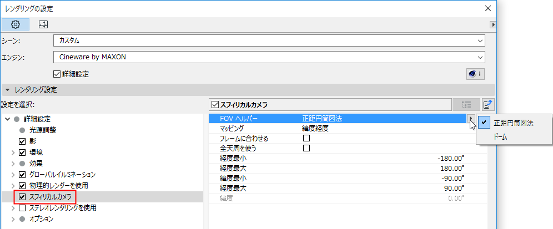The height and width of the screenshot is (229, 553).
Task: Expand the ステレオレンダリングを使用 node
Action: point(13,208)
